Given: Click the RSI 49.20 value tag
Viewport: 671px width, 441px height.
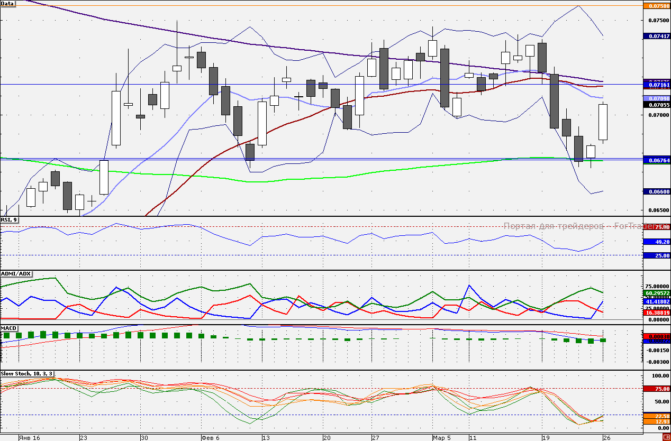Looking at the screenshot, I should [x=656, y=242].
